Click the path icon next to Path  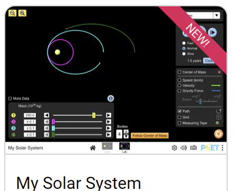point(219,111)
